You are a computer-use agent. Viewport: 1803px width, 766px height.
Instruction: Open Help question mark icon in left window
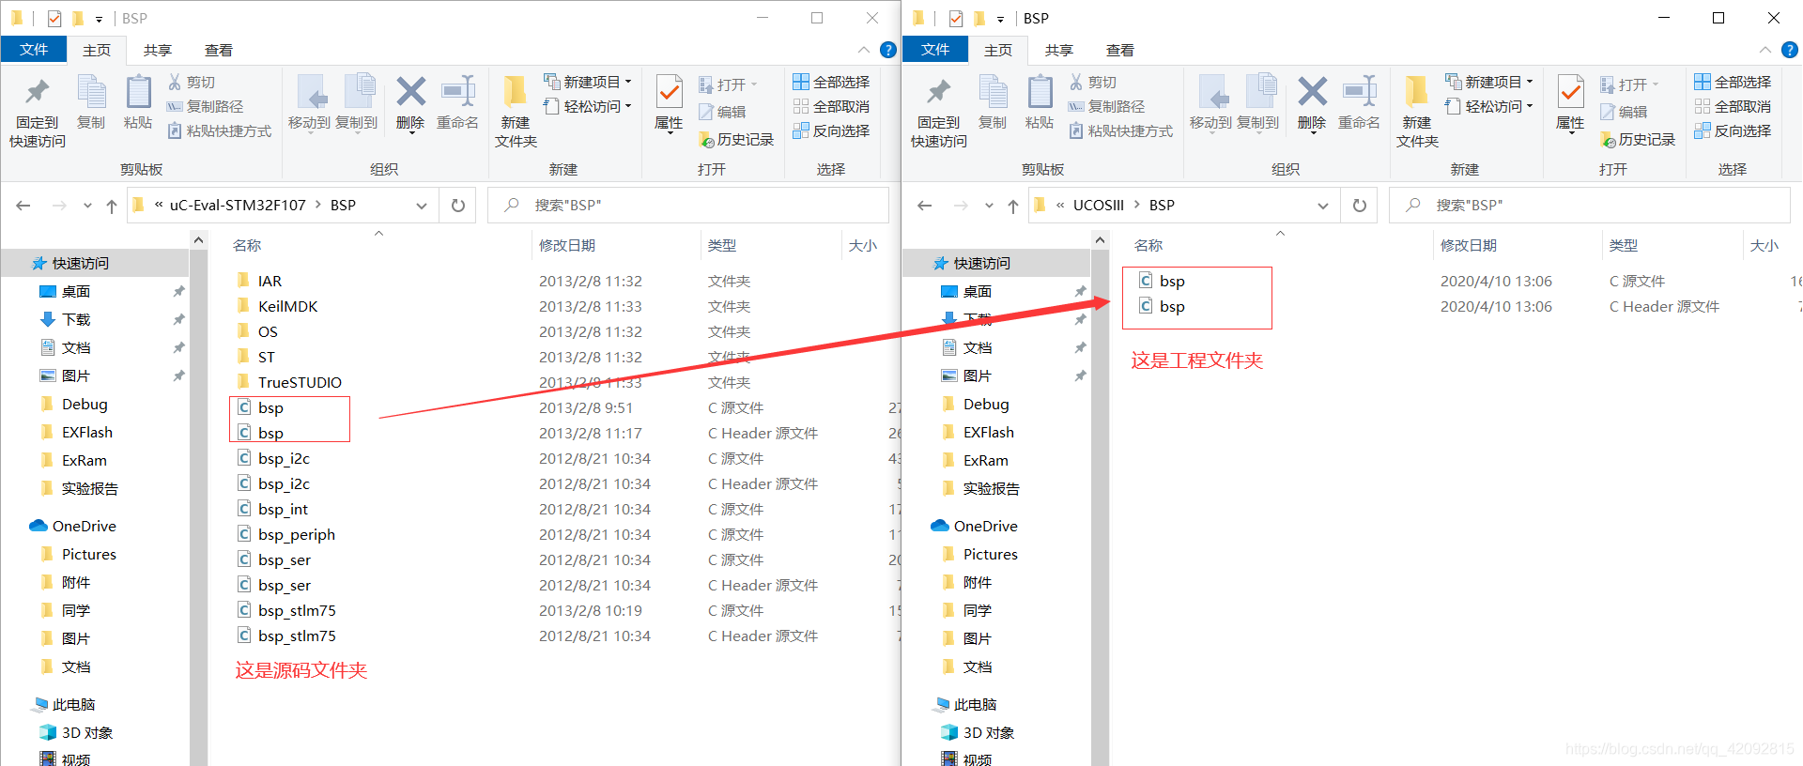[x=887, y=50]
